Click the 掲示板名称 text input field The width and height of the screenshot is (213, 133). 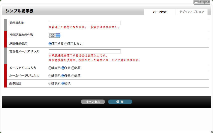click(85, 23)
